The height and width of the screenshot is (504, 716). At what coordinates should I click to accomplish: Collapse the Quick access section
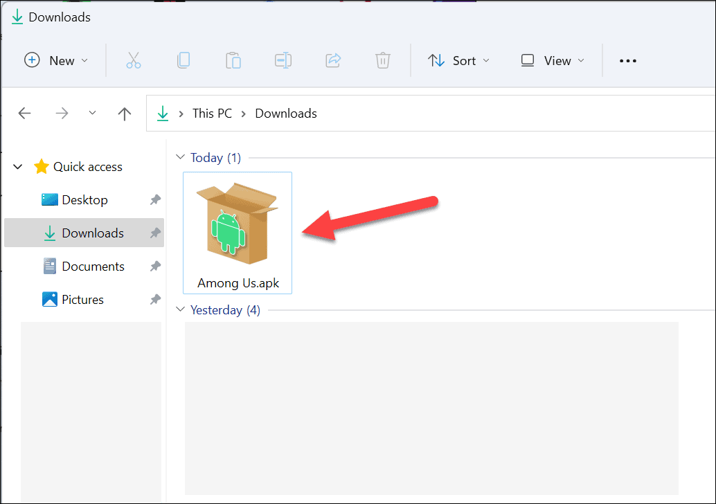17,166
